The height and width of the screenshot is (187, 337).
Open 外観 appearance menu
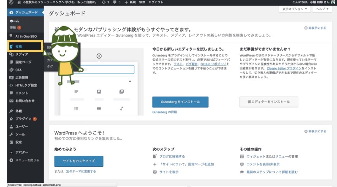click(x=25, y=111)
